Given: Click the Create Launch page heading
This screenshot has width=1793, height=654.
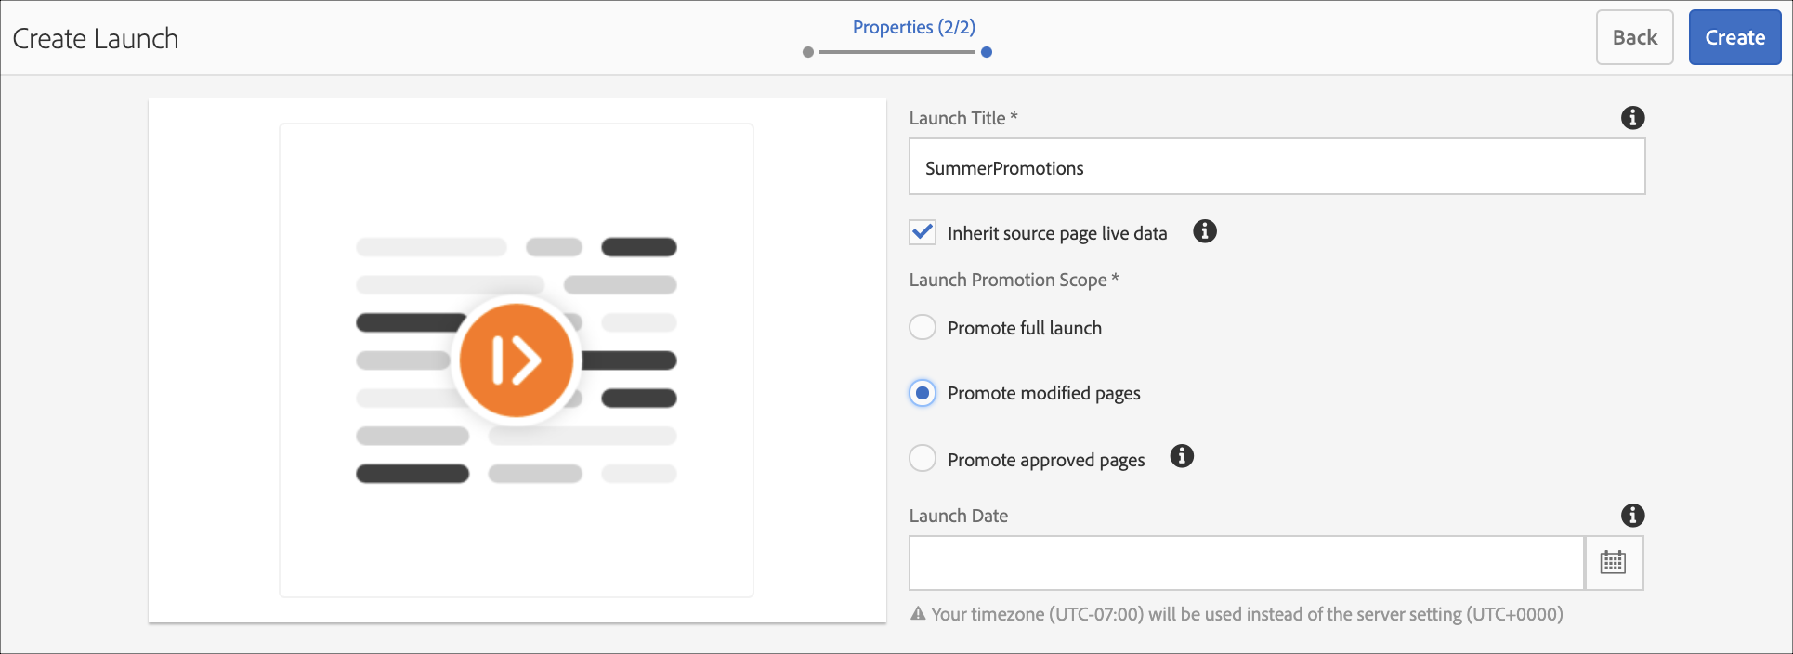Looking at the screenshot, I should [96, 39].
